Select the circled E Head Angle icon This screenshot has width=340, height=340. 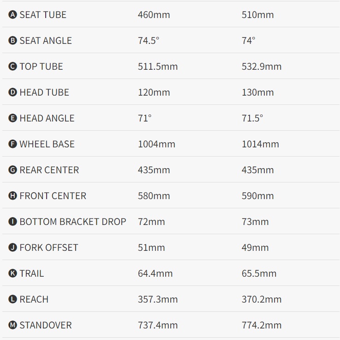coord(12,118)
